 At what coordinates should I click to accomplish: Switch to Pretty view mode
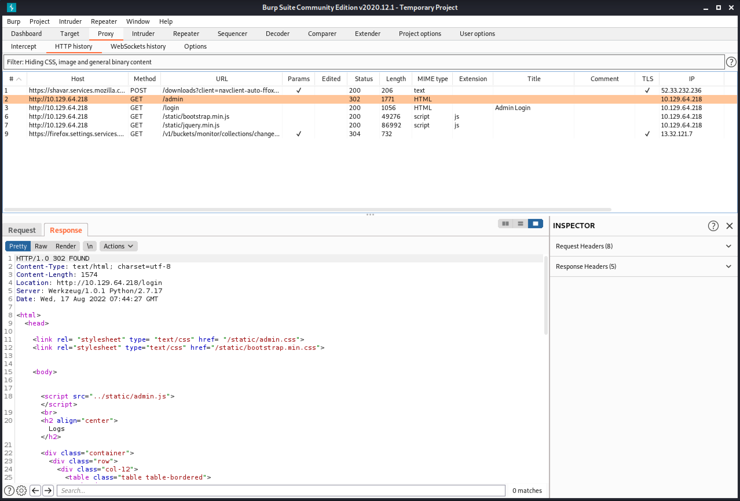tap(18, 246)
